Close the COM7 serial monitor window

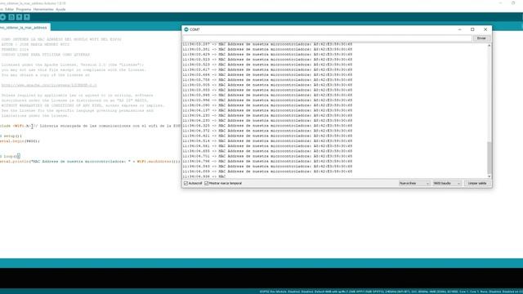click(x=485, y=29)
